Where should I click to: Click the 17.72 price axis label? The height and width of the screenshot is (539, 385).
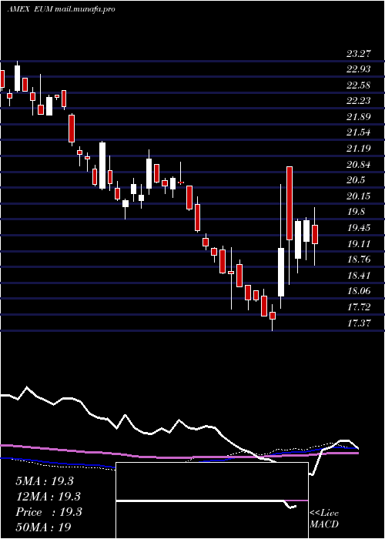(359, 307)
